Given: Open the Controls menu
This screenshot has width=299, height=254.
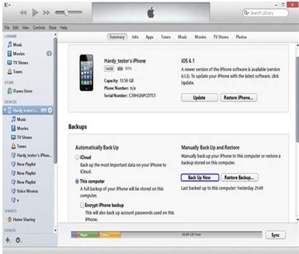Looking at the screenshot, I should pos(39,28).
